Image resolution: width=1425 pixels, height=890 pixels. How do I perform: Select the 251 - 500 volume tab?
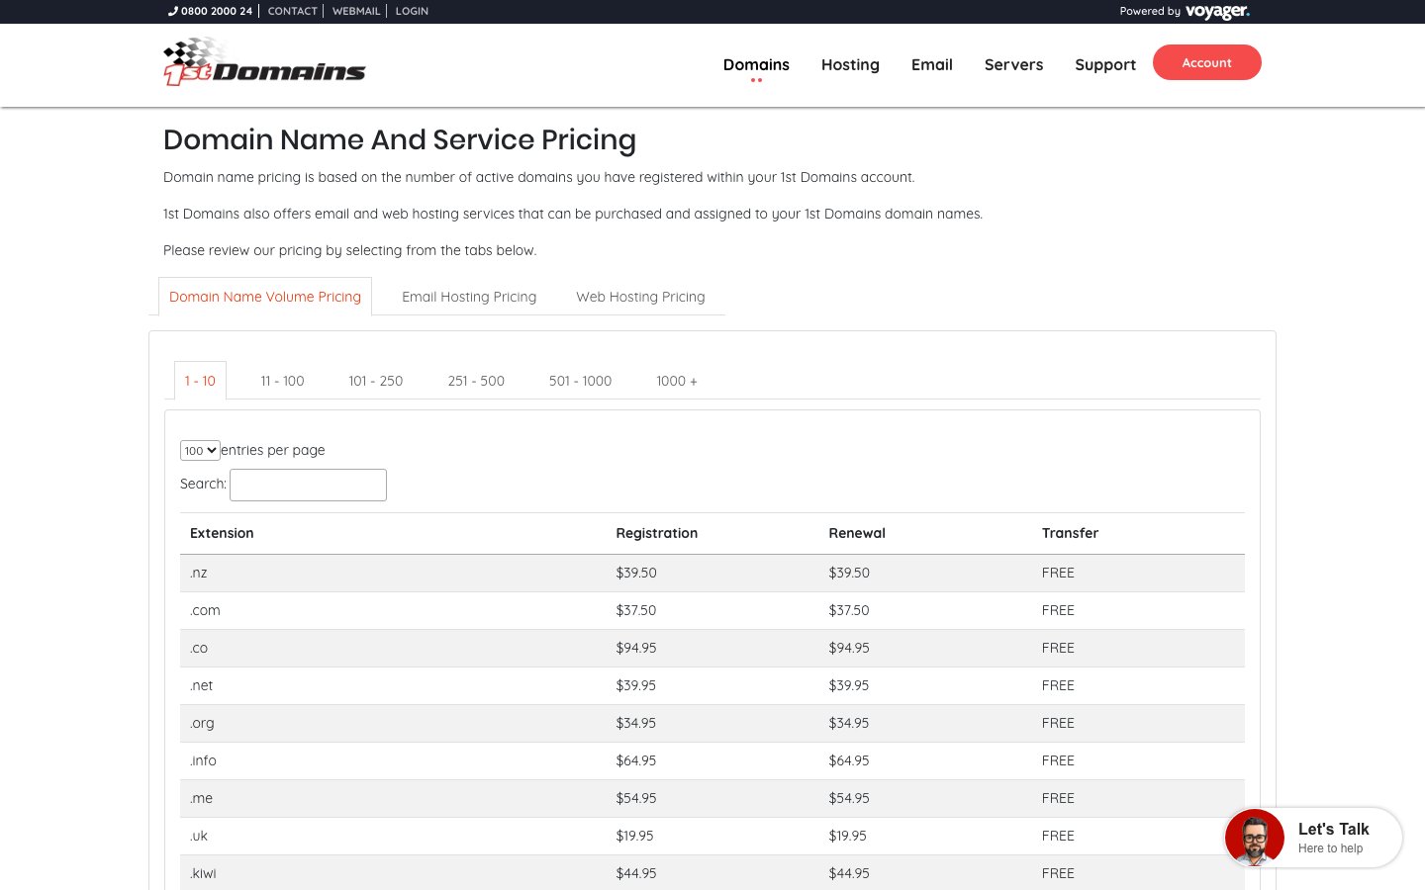(476, 381)
